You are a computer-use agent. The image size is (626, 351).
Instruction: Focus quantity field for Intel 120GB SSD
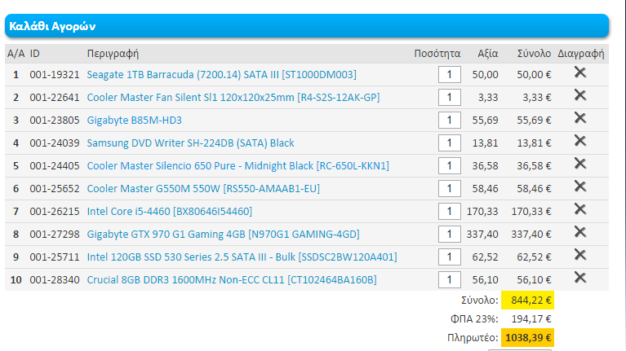[x=450, y=257]
